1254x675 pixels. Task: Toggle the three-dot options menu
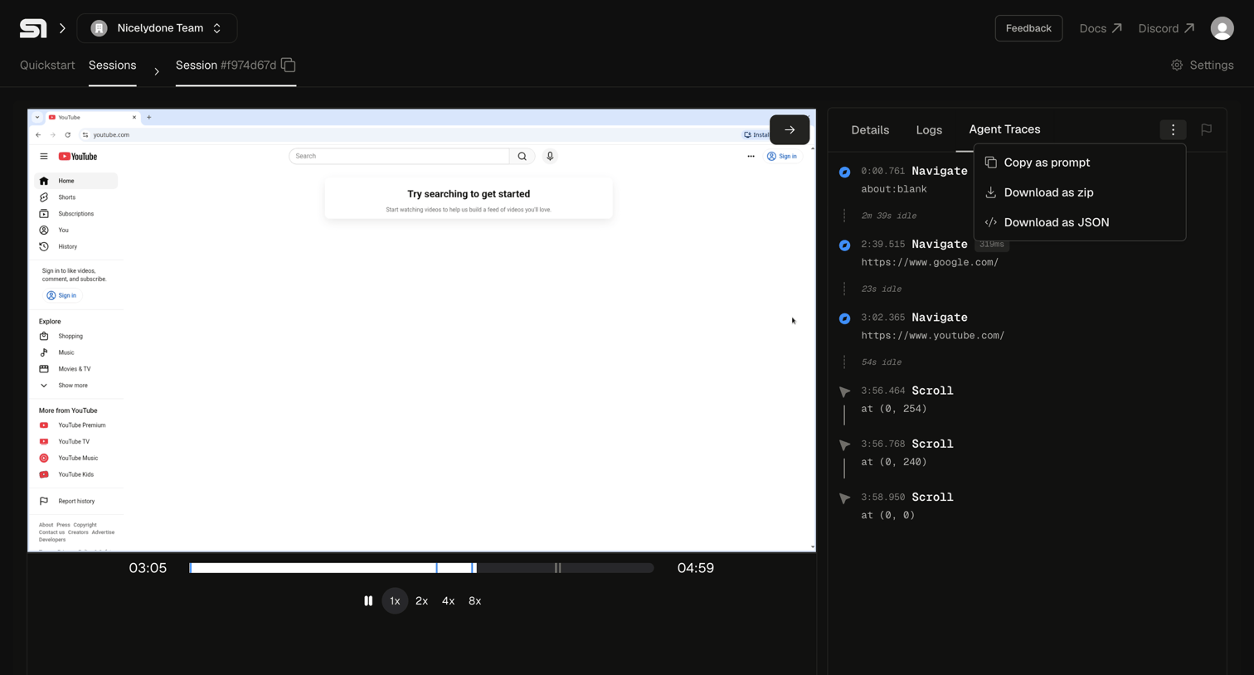[x=1173, y=129]
